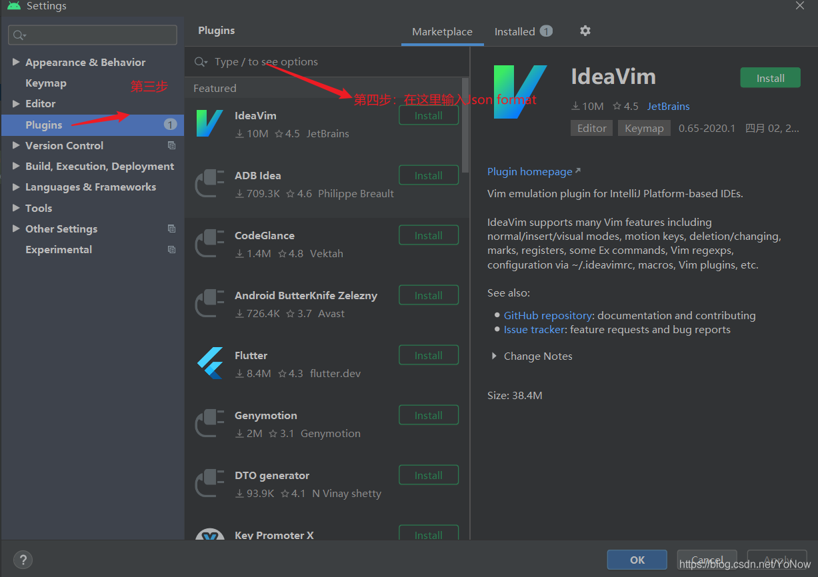
Task: Install the Genymotion plugin
Action: 429,415
